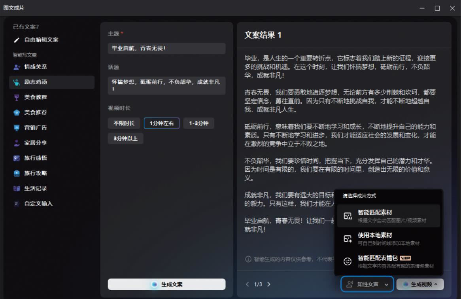Maximize the 图文成片 window

(437, 8)
